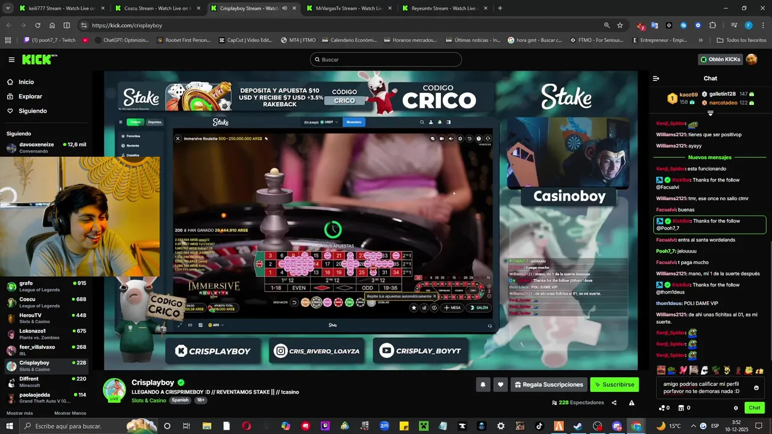
Task: Click the Crisplayboy channel avatar
Action: coord(115,389)
